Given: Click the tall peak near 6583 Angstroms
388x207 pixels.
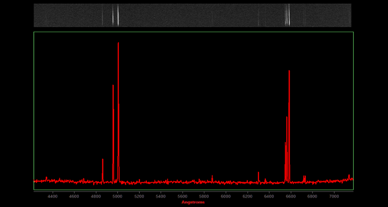Looking at the screenshot, I should click(289, 71).
